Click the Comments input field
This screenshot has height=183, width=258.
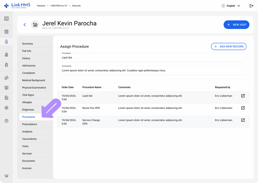pos(153,70)
